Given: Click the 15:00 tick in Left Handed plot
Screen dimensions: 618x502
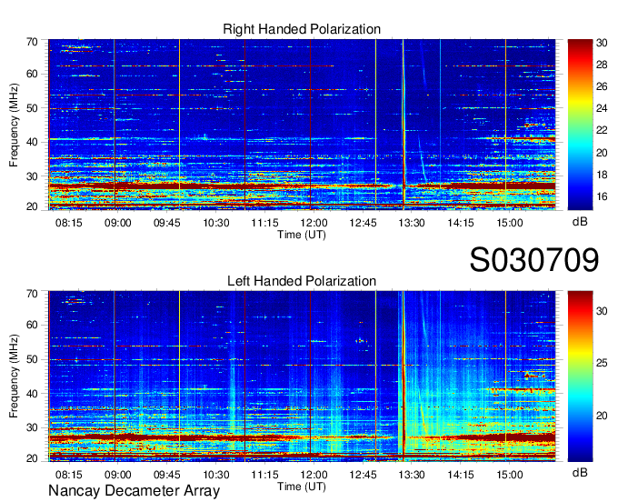Looking at the screenshot, I should coord(510,475).
